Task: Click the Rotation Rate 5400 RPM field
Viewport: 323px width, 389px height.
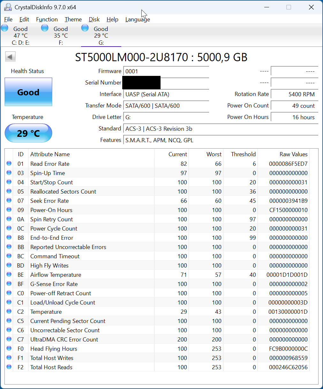Action: point(294,94)
